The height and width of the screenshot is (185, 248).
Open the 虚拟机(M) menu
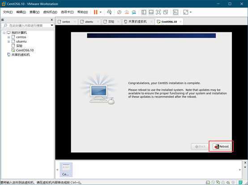click(50, 12)
